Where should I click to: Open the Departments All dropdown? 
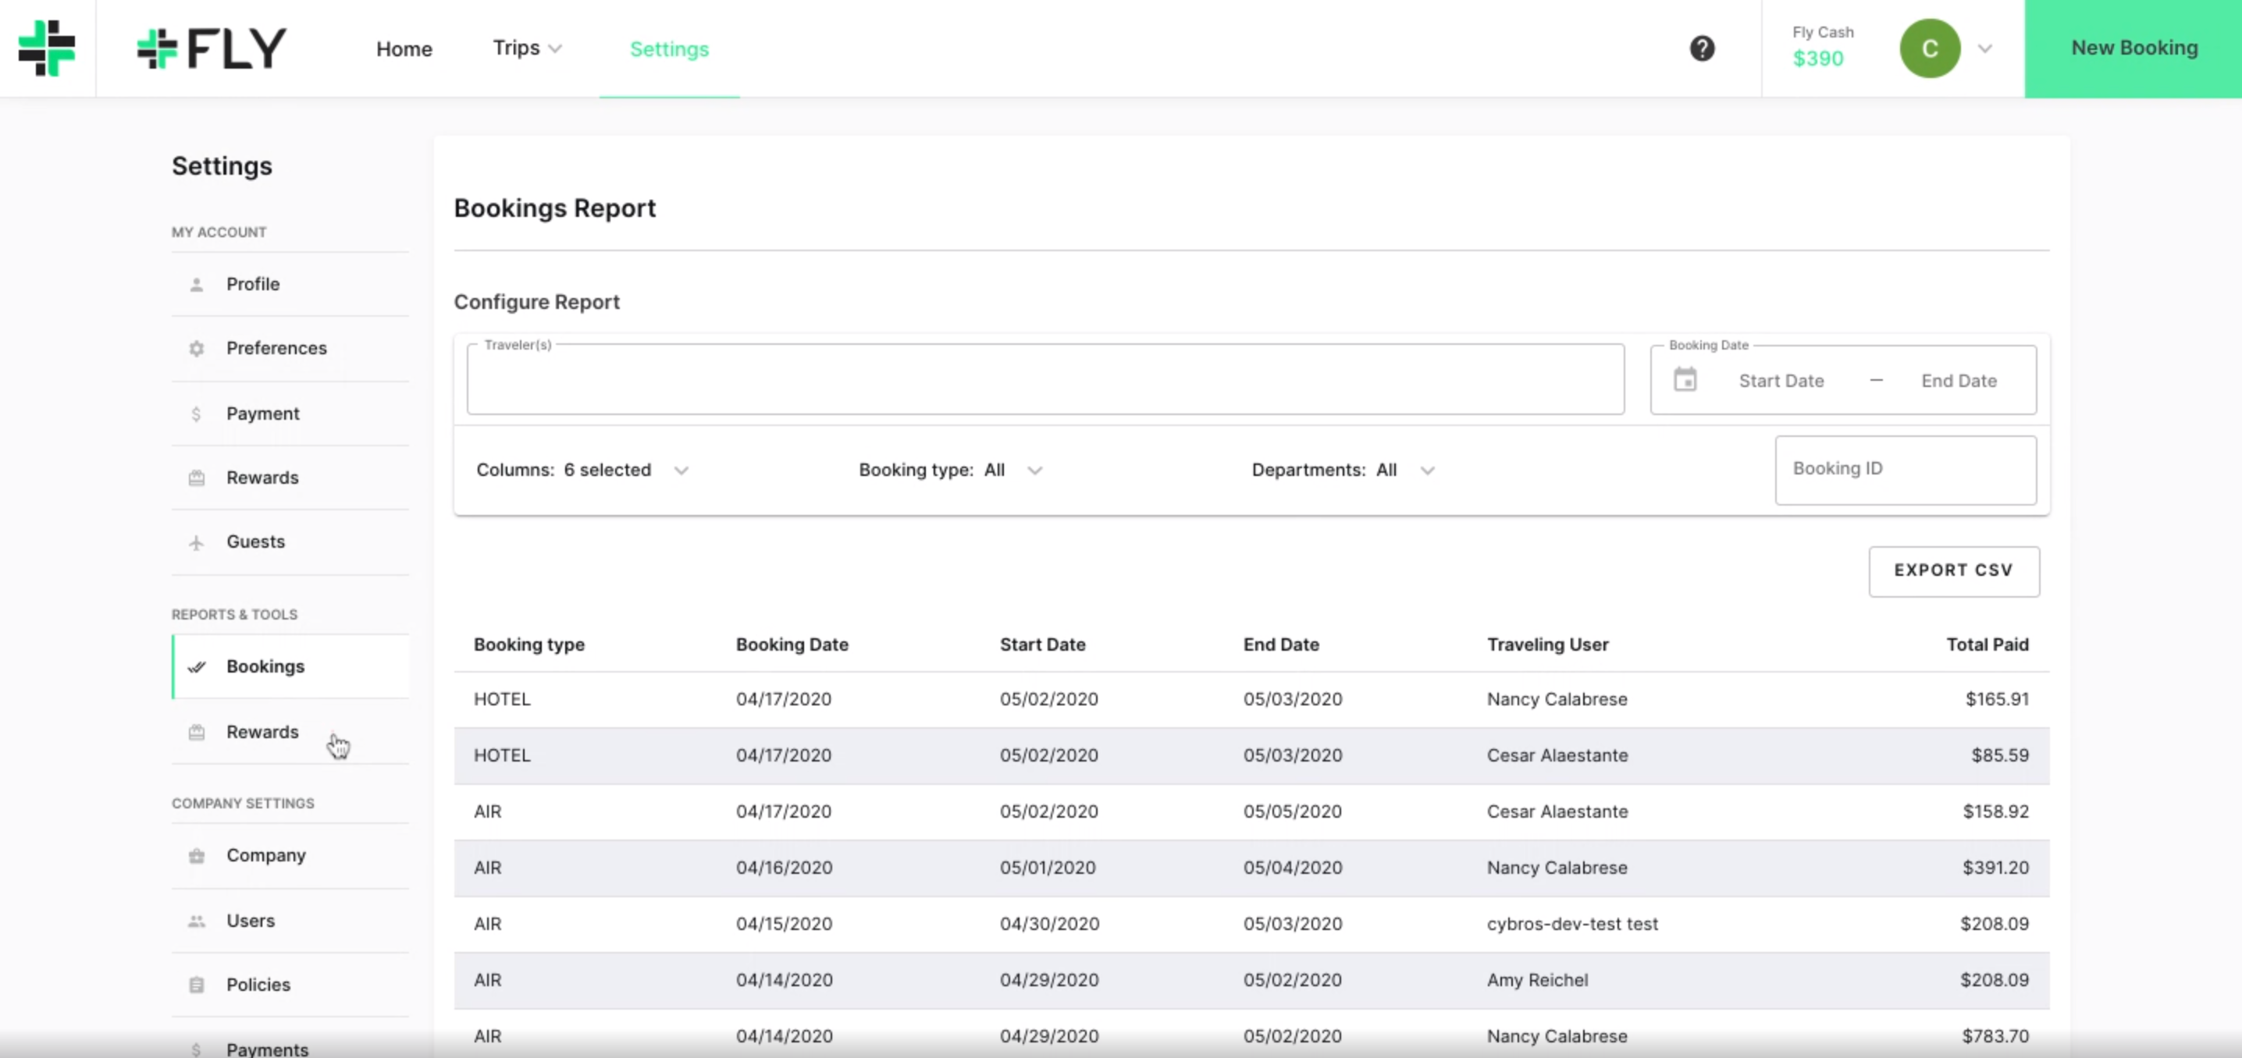coord(1343,470)
